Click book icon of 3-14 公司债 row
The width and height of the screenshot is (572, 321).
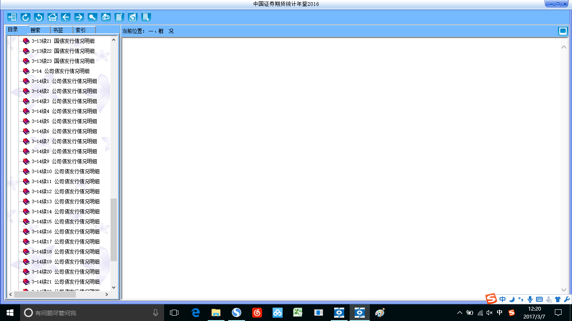click(26, 71)
